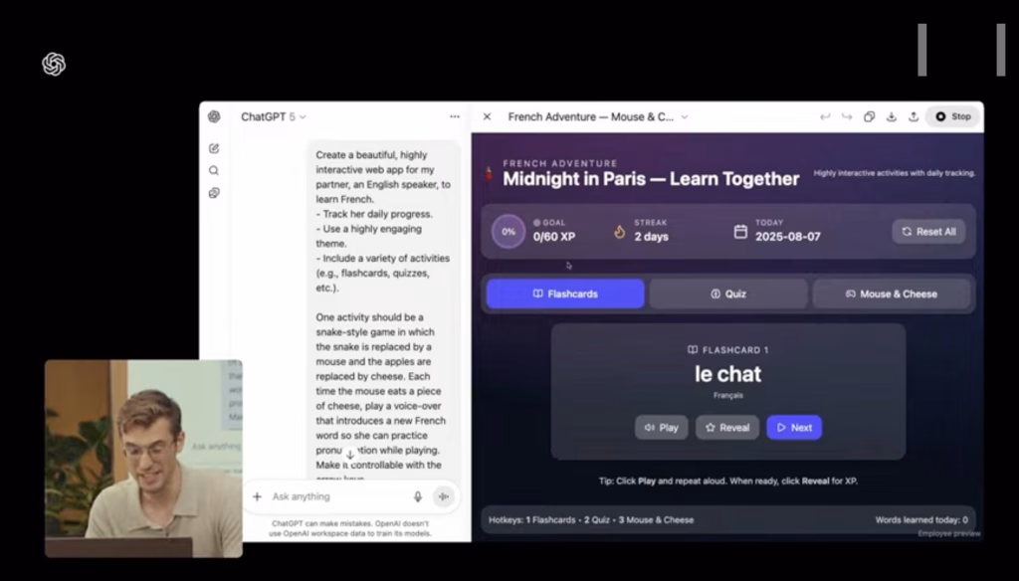Screen dimensions: 1019x581
Task: Click the share upload icon in canvas toolbar
Action: (914, 117)
